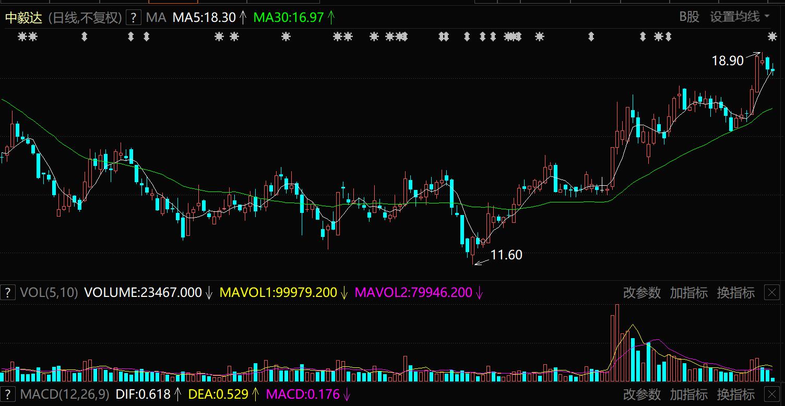Switch to B股 view
Image resolution: width=785 pixels, height=406 pixels.
click(689, 17)
